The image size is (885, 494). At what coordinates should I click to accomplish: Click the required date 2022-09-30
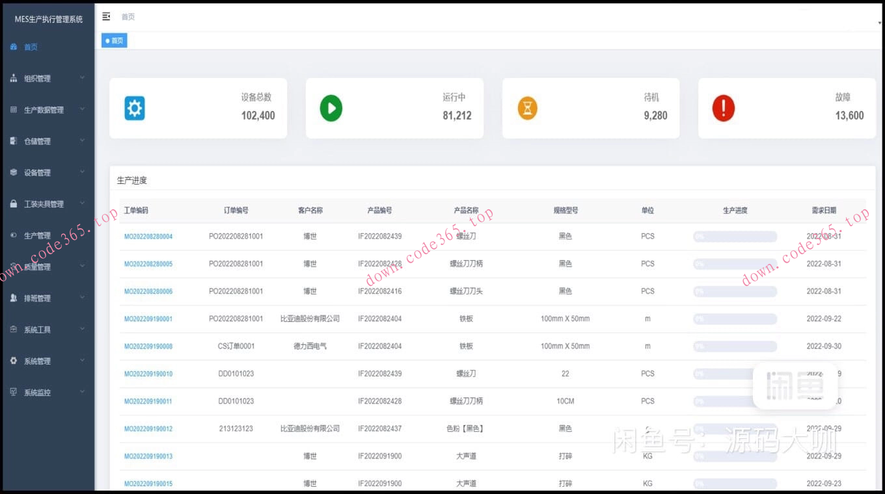pyautogui.click(x=824, y=346)
